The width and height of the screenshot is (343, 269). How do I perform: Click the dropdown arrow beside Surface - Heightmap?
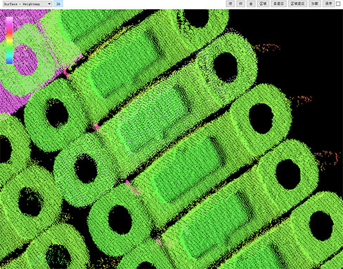(x=49, y=4)
